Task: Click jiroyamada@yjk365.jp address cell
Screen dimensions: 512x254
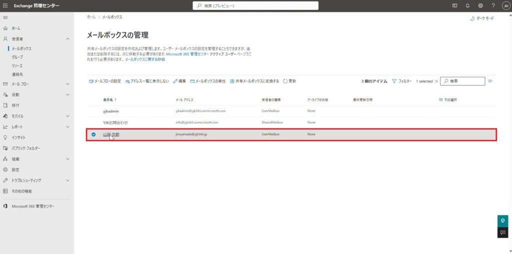Action: click(x=191, y=134)
